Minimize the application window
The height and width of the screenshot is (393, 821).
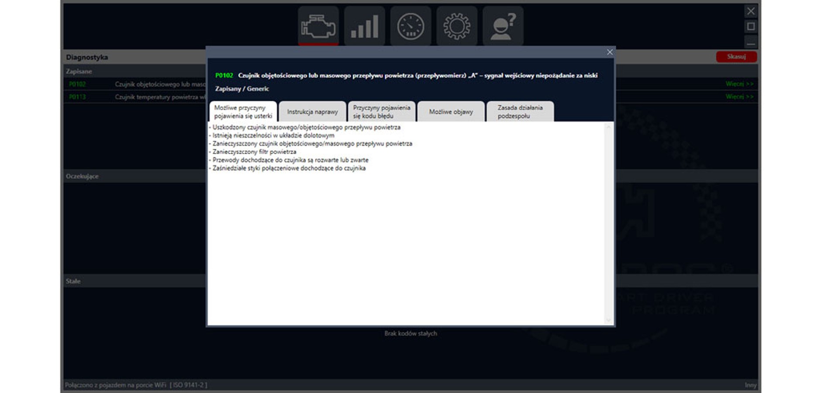pyautogui.click(x=751, y=43)
